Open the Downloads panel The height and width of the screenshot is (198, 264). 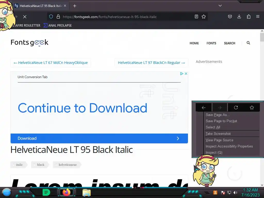pyautogui.click(x=239, y=16)
